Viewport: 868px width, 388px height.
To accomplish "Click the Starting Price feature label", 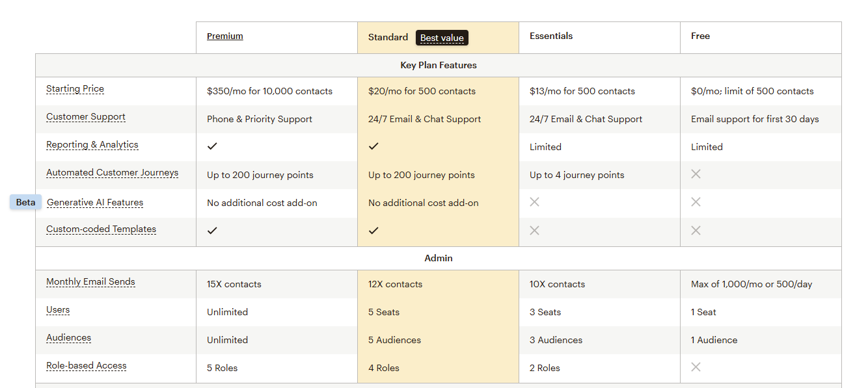I will 75,89.
